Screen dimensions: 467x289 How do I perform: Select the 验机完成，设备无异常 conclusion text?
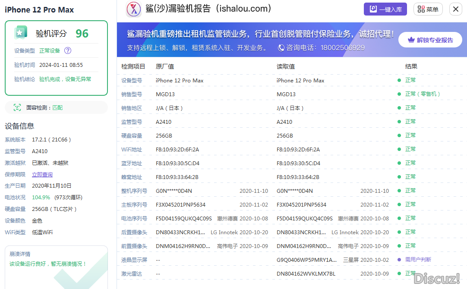pos(65,79)
